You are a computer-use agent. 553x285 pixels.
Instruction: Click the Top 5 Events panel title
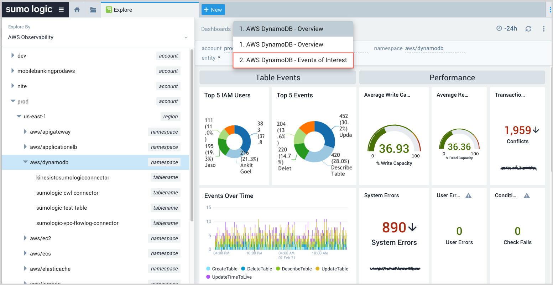pyautogui.click(x=295, y=95)
